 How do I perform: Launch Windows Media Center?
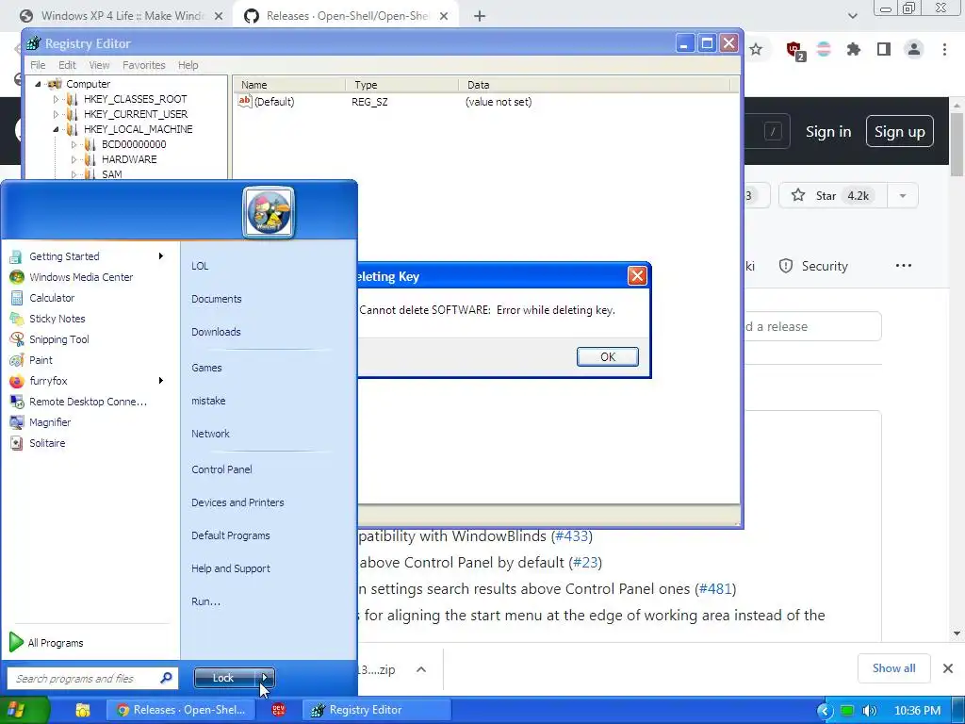pos(81,277)
